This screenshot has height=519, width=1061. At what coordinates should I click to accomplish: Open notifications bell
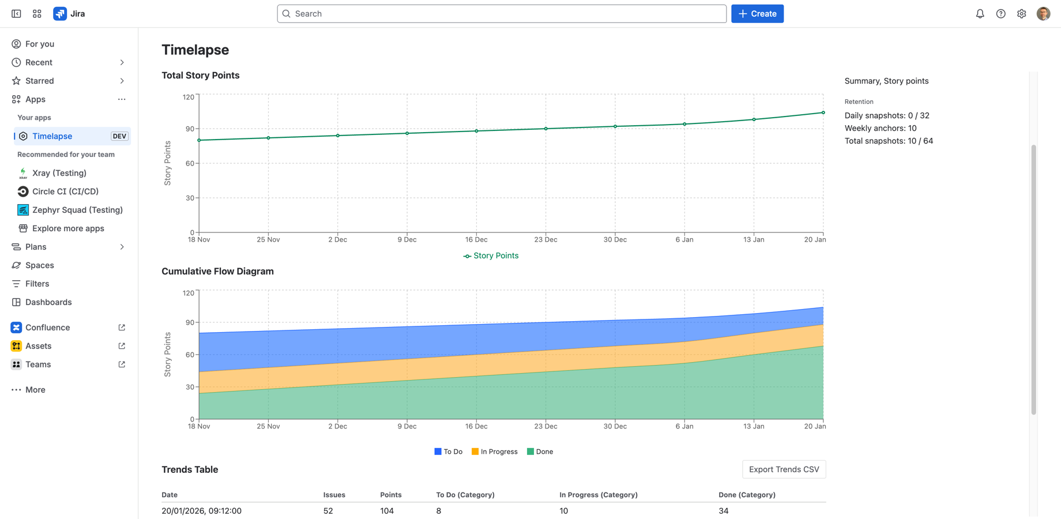[x=980, y=13]
